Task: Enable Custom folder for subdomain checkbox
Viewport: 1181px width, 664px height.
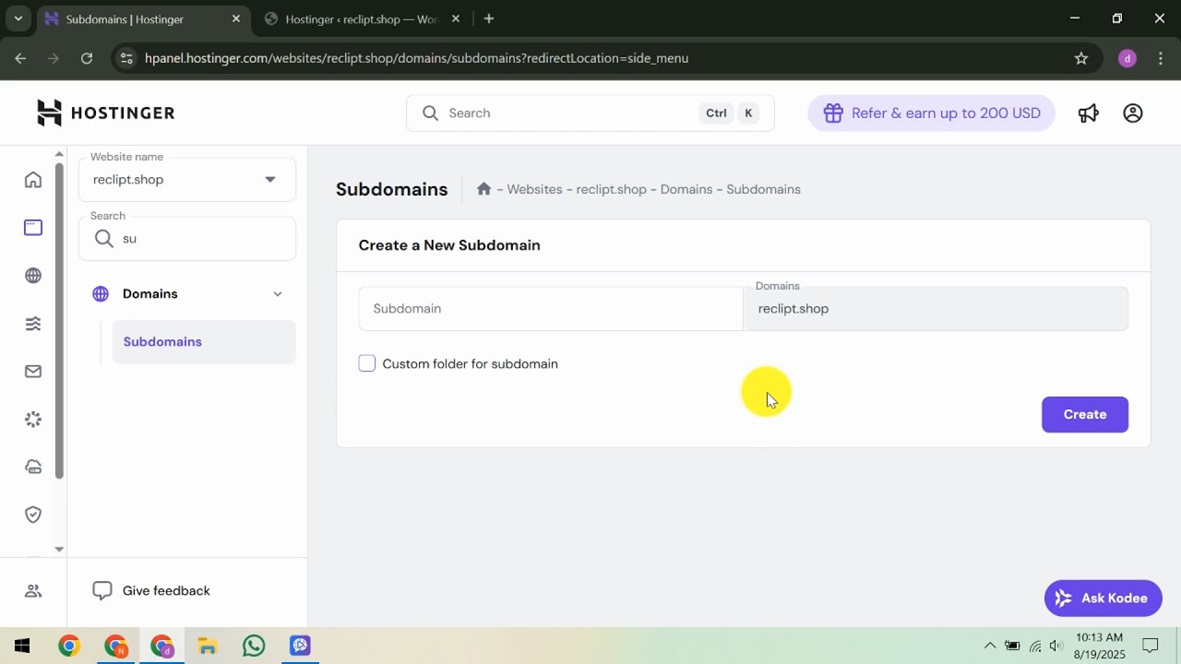Action: pos(367,363)
